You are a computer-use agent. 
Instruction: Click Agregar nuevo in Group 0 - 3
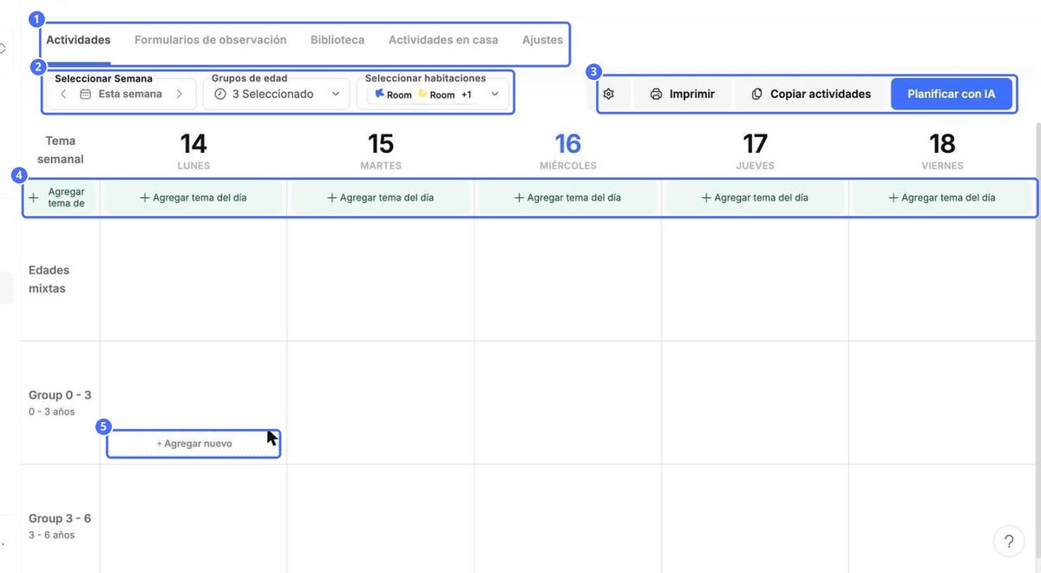[x=193, y=444]
